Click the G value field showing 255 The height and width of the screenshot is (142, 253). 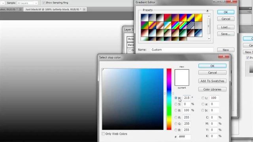187,124
